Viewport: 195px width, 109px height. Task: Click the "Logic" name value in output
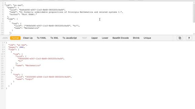click(29, 79)
